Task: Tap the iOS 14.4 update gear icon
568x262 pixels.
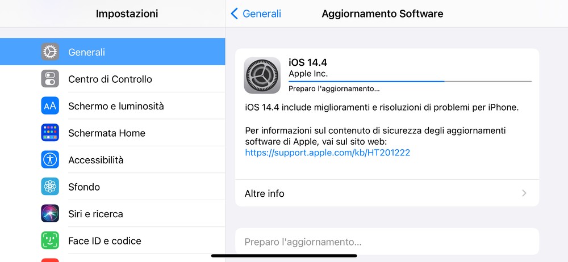Action: point(262,75)
